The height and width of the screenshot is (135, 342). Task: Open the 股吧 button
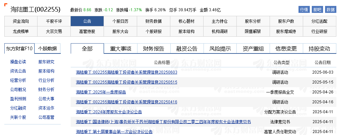[x=317, y=10]
